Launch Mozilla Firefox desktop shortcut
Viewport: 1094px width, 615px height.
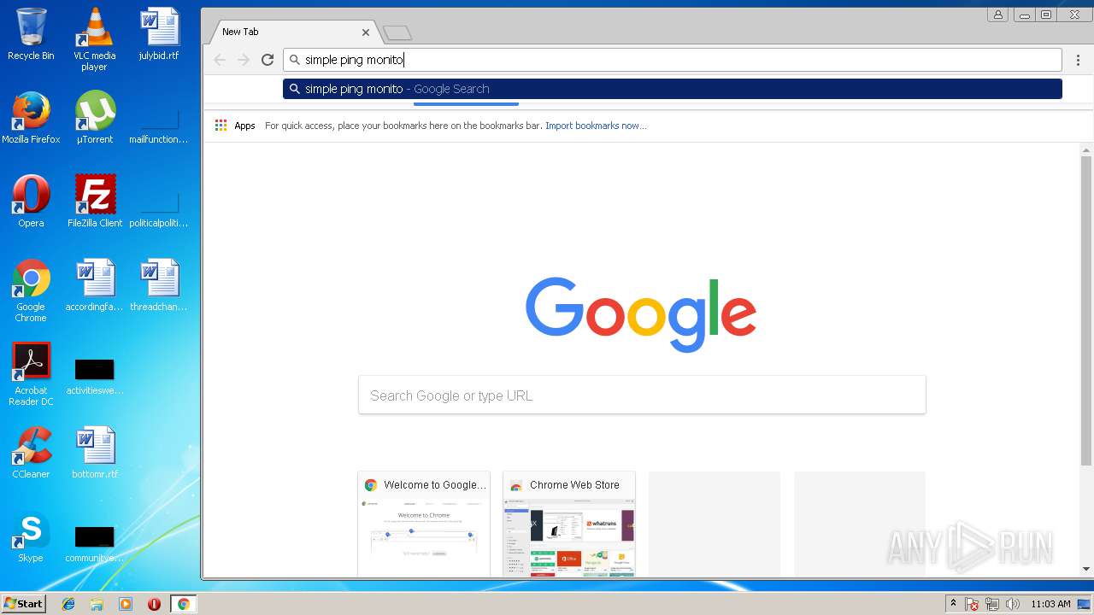[31, 117]
